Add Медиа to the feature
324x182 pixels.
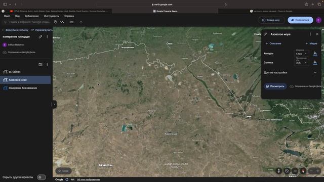click(x=311, y=43)
